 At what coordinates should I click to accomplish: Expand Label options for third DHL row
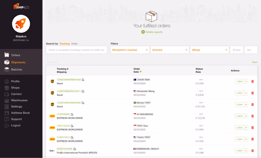246,139
